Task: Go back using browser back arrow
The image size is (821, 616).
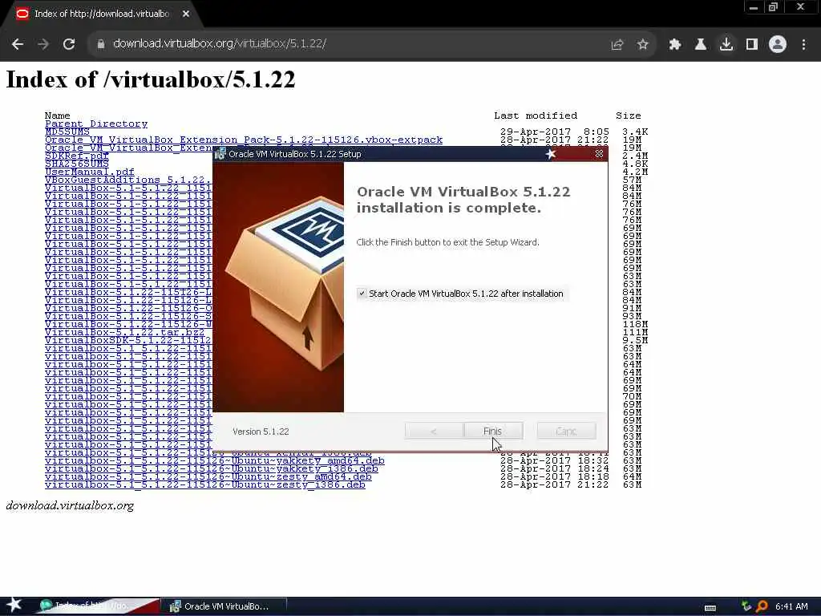Action: click(x=18, y=45)
